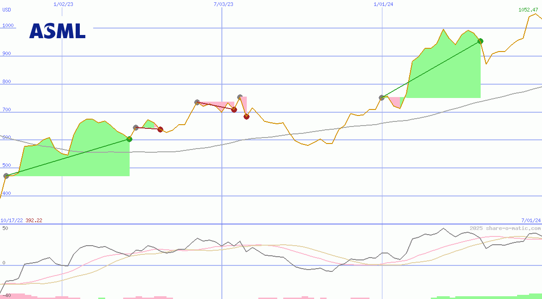
Task: Click the USD currency label
Action: [7, 10]
